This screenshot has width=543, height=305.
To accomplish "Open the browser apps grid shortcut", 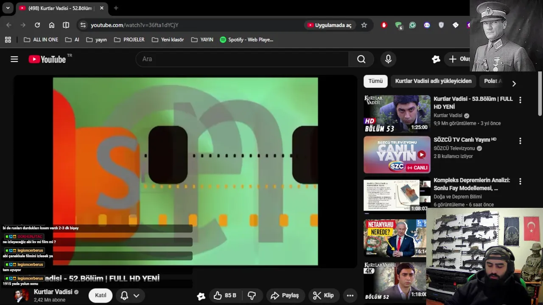I will [8, 40].
